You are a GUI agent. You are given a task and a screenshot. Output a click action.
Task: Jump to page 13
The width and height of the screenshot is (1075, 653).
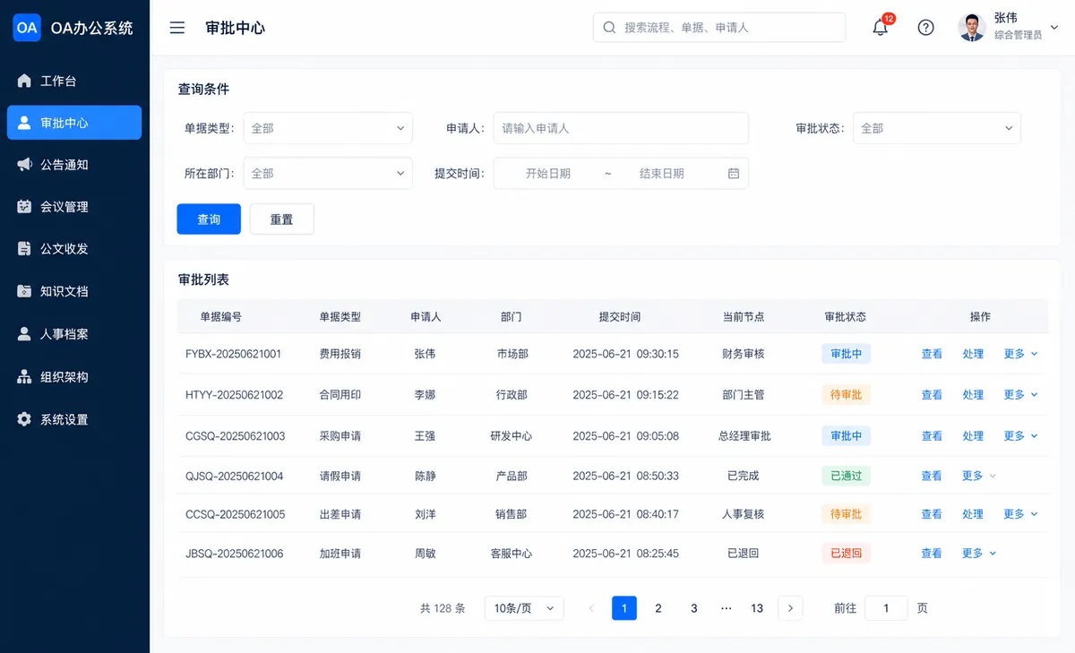pyautogui.click(x=757, y=608)
